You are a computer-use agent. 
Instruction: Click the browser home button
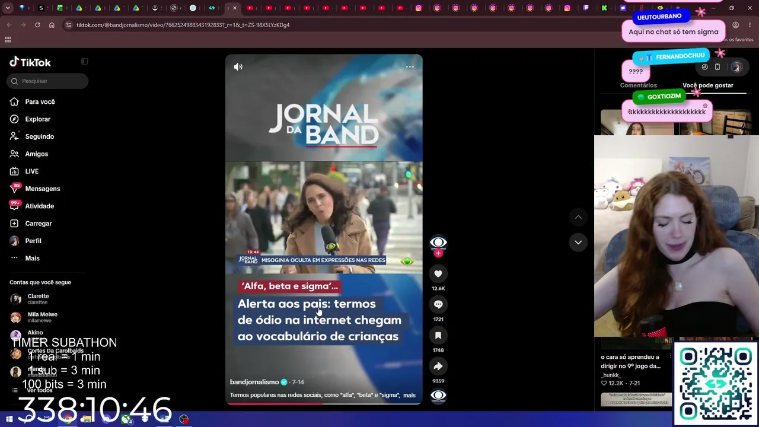tap(52, 25)
